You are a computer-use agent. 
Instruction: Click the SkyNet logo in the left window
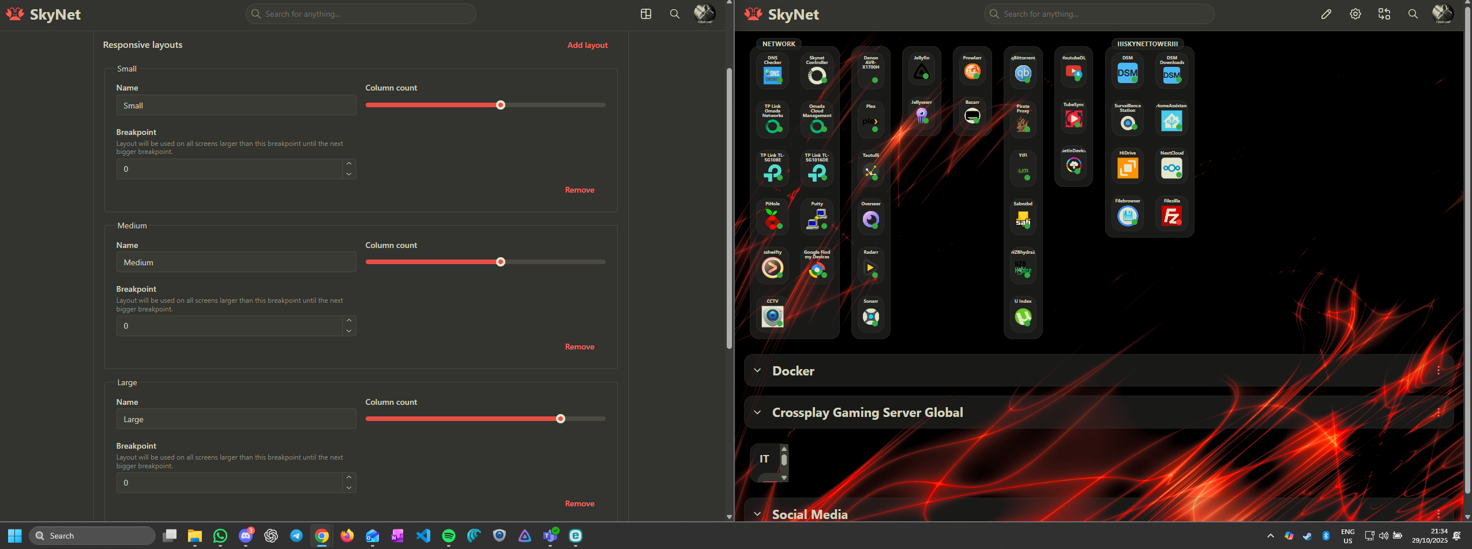(x=44, y=14)
